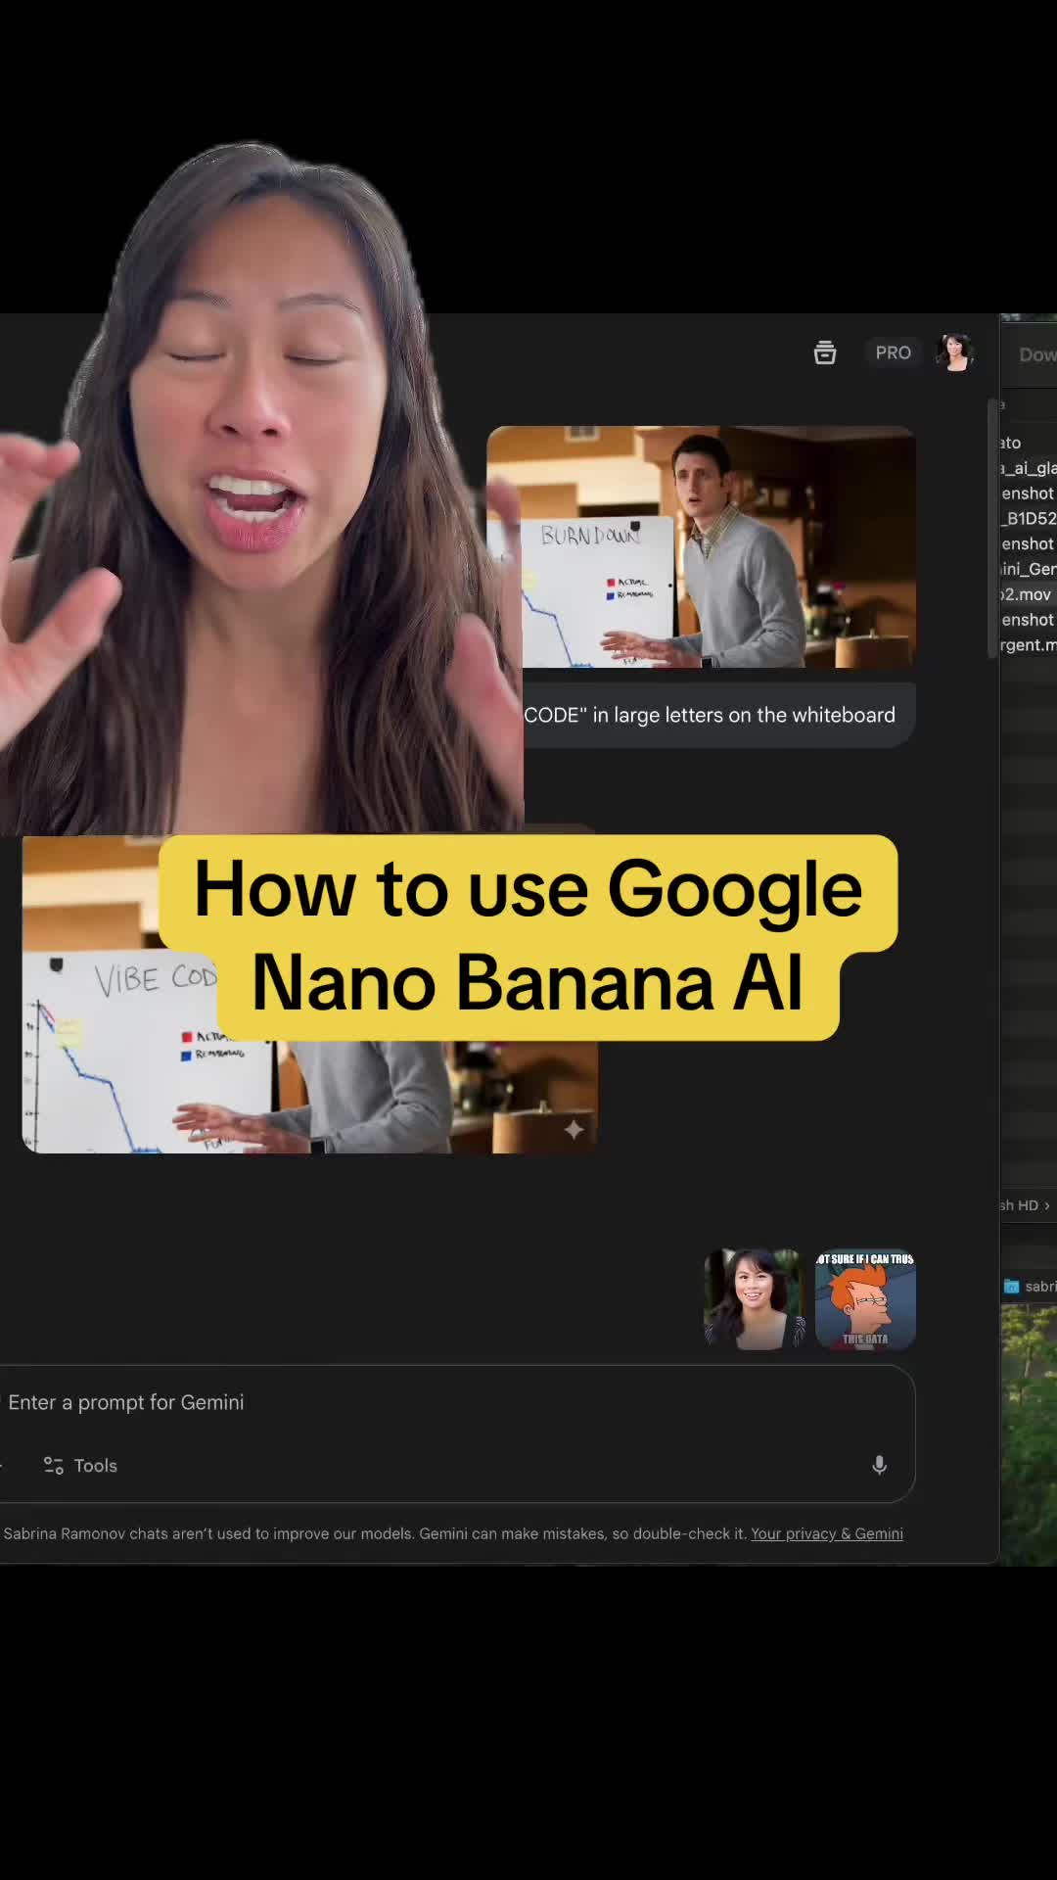Click the PRO plan badge
The height and width of the screenshot is (1880, 1057).
(x=893, y=352)
